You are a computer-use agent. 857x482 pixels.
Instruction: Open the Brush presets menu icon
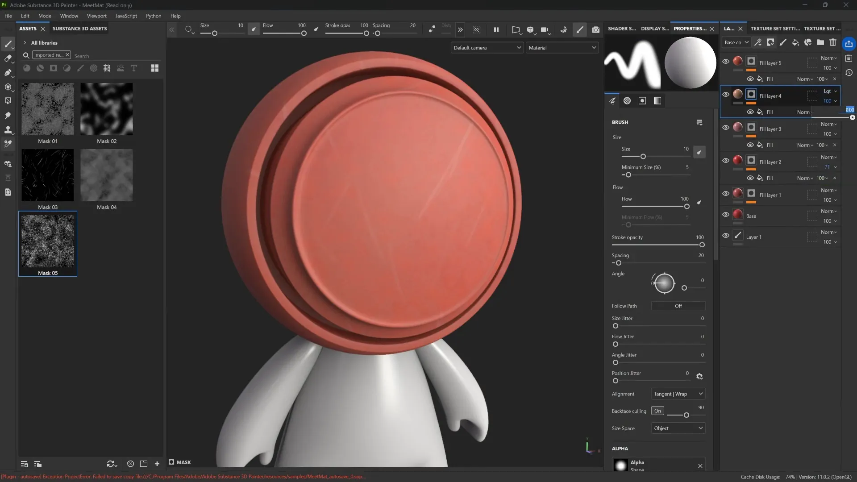[699, 122]
